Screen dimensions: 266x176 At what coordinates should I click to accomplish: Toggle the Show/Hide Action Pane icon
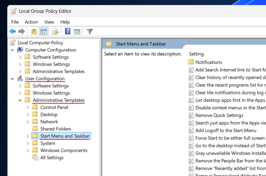[77, 31]
